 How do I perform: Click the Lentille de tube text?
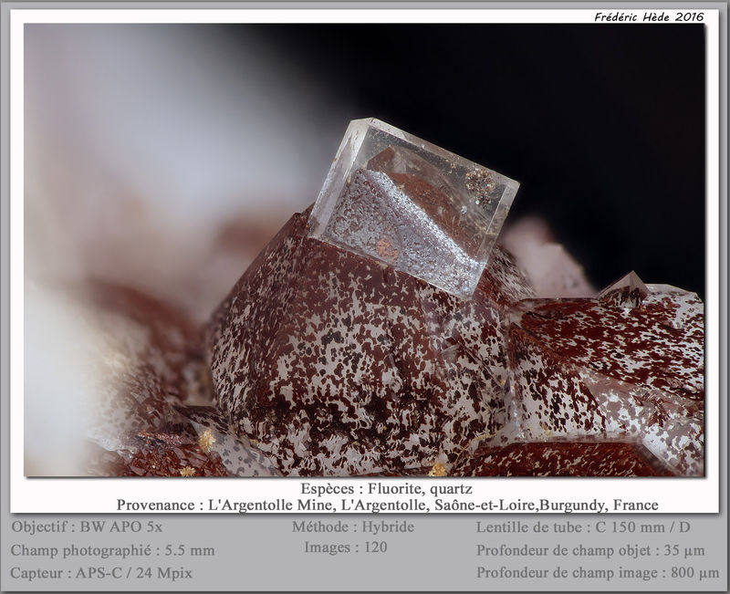pyautogui.click(x=583, y=527)
